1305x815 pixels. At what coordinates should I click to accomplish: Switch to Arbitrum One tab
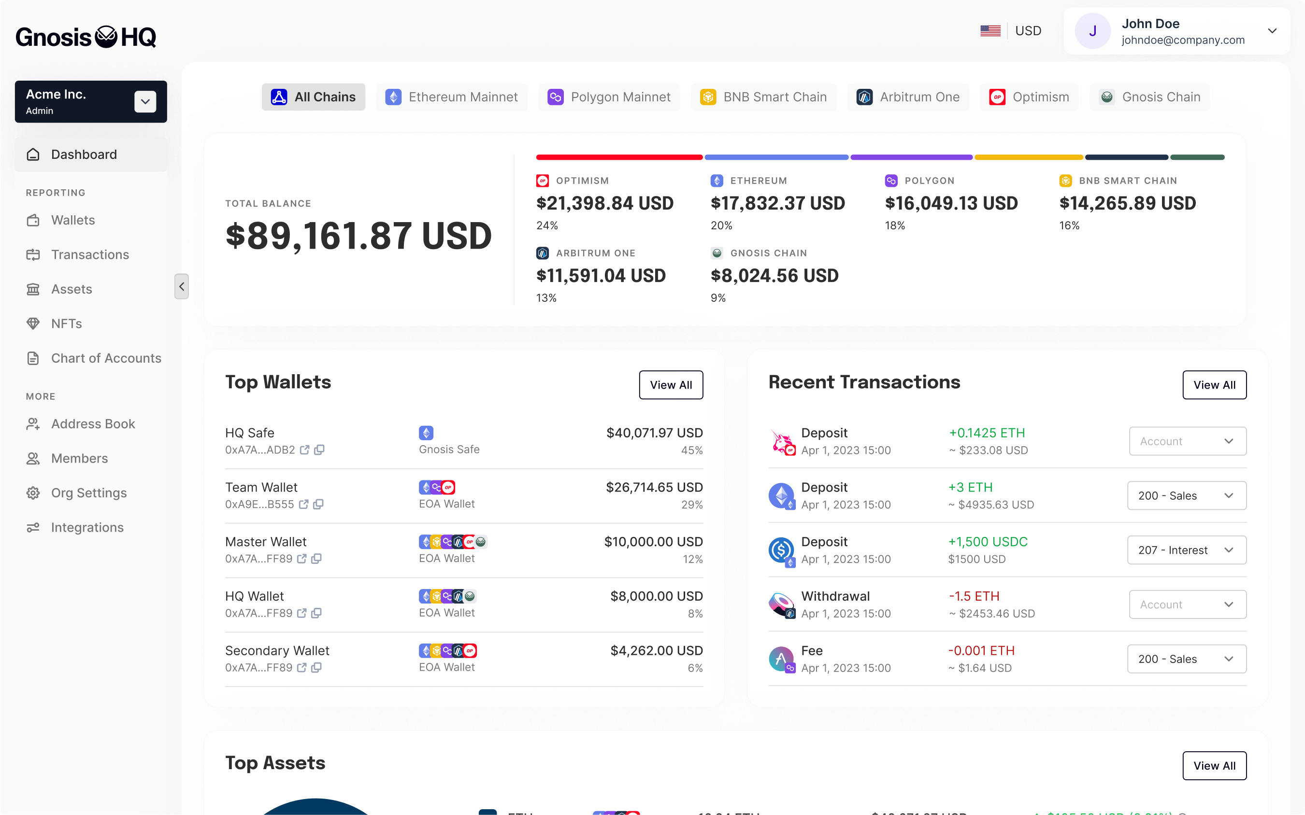908,97
